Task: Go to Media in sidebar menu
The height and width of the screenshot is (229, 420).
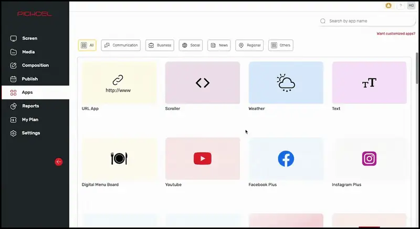Action: pos(35,52)
